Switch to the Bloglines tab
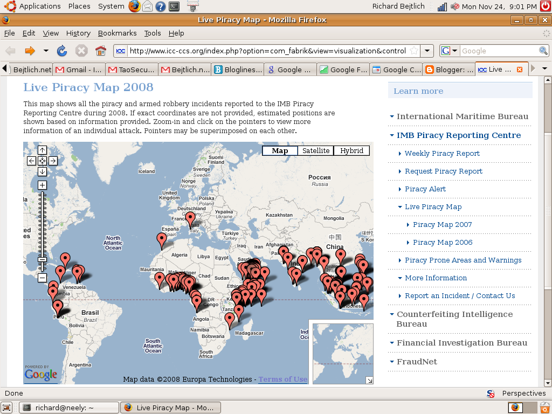 (238, 70)
